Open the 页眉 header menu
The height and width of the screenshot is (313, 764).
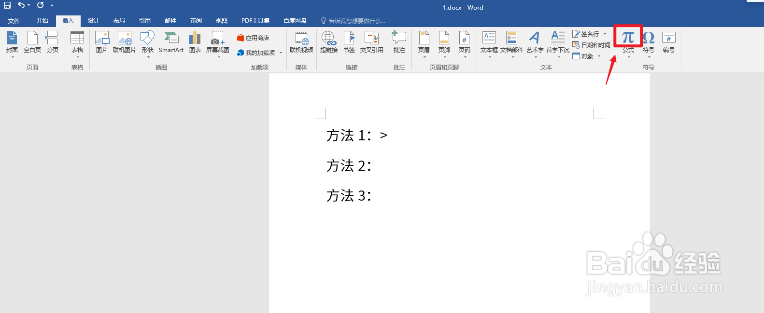[x=424, y=44]
